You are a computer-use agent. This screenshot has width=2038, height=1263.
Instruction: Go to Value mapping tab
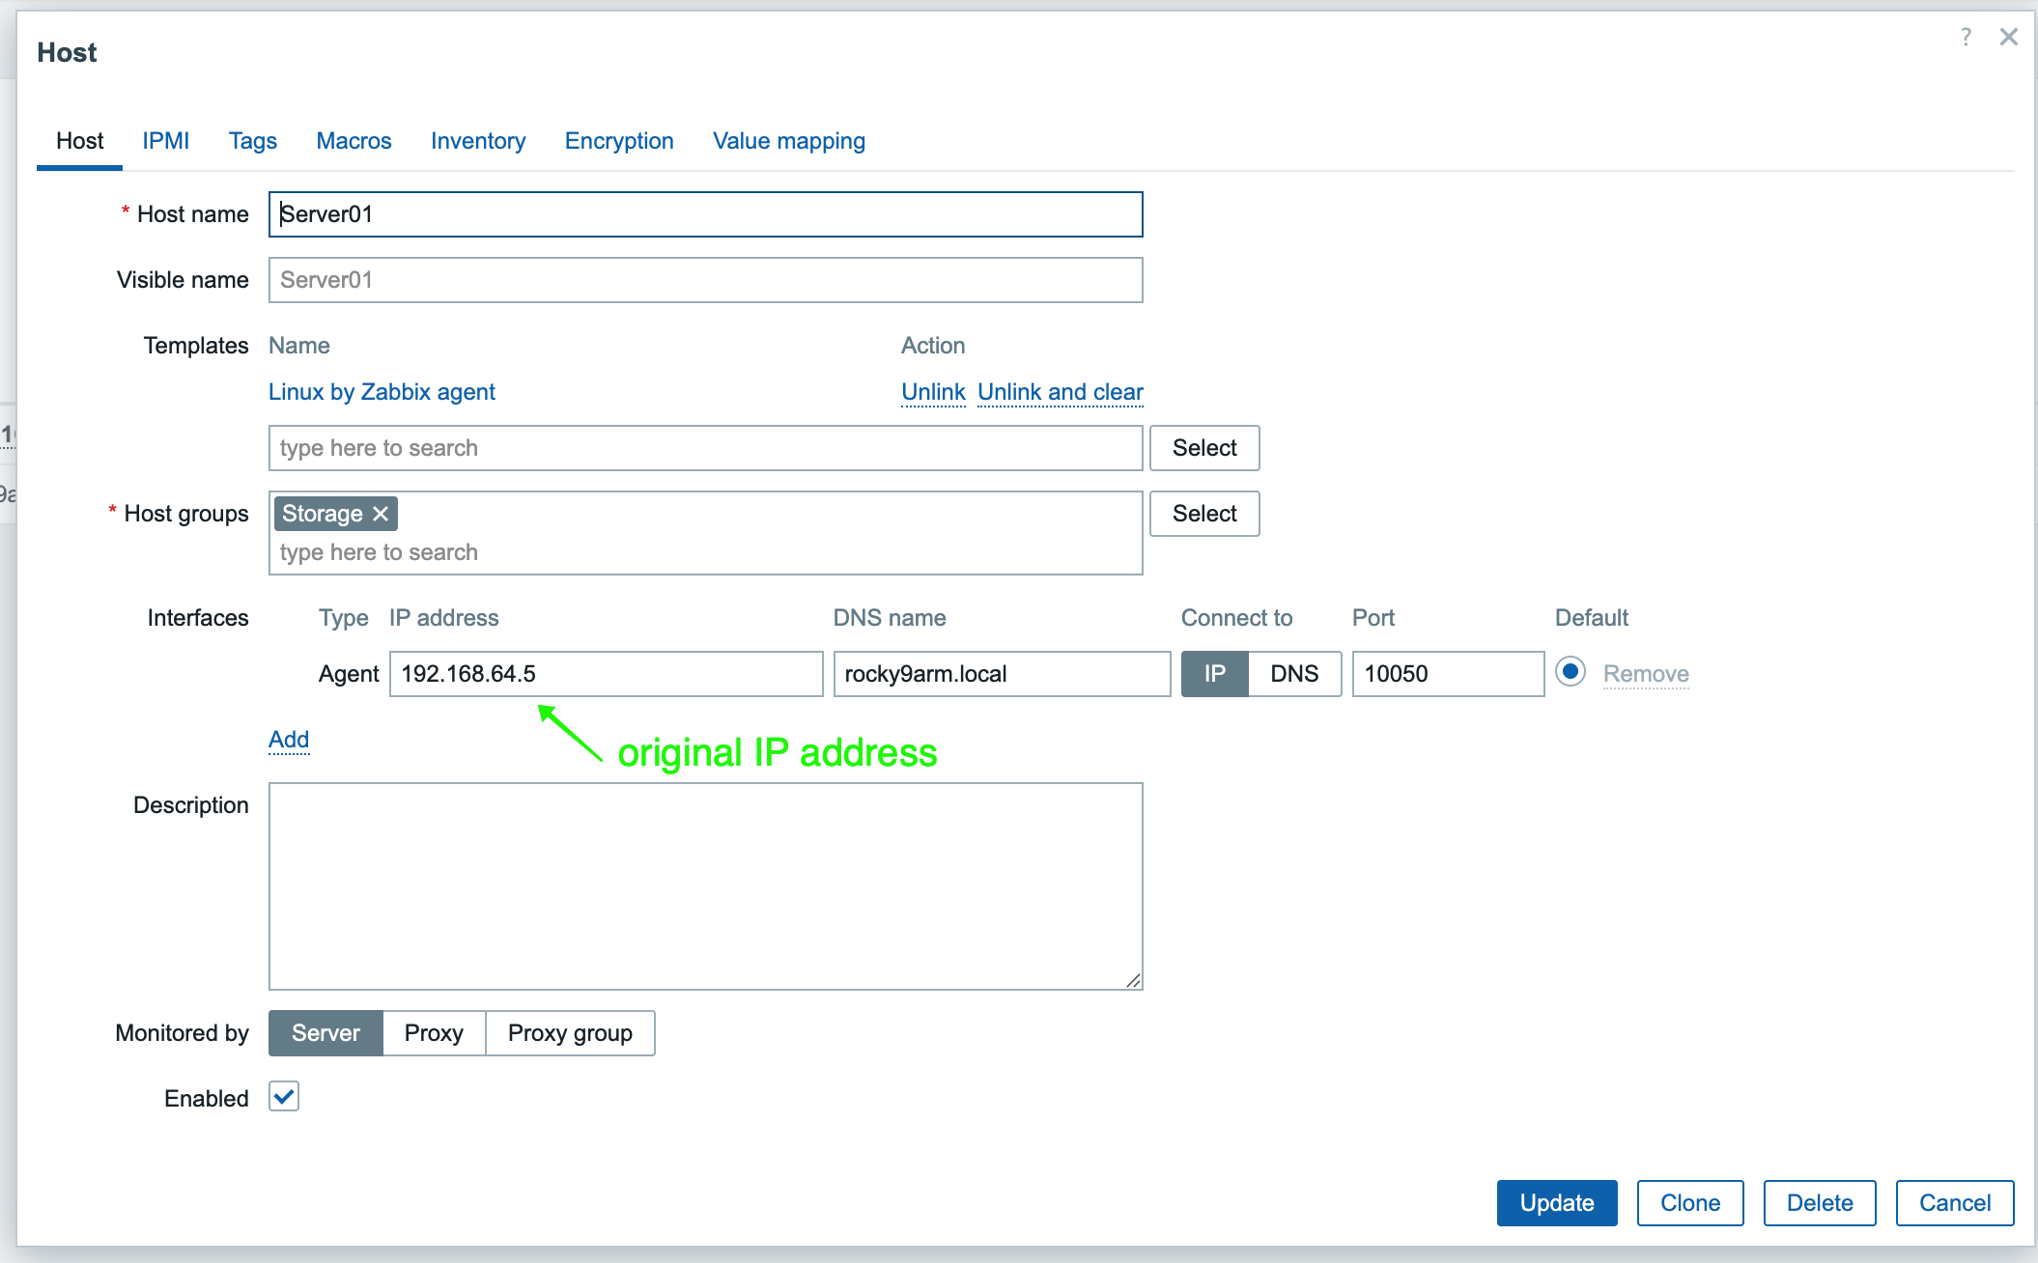click(788, 141)
